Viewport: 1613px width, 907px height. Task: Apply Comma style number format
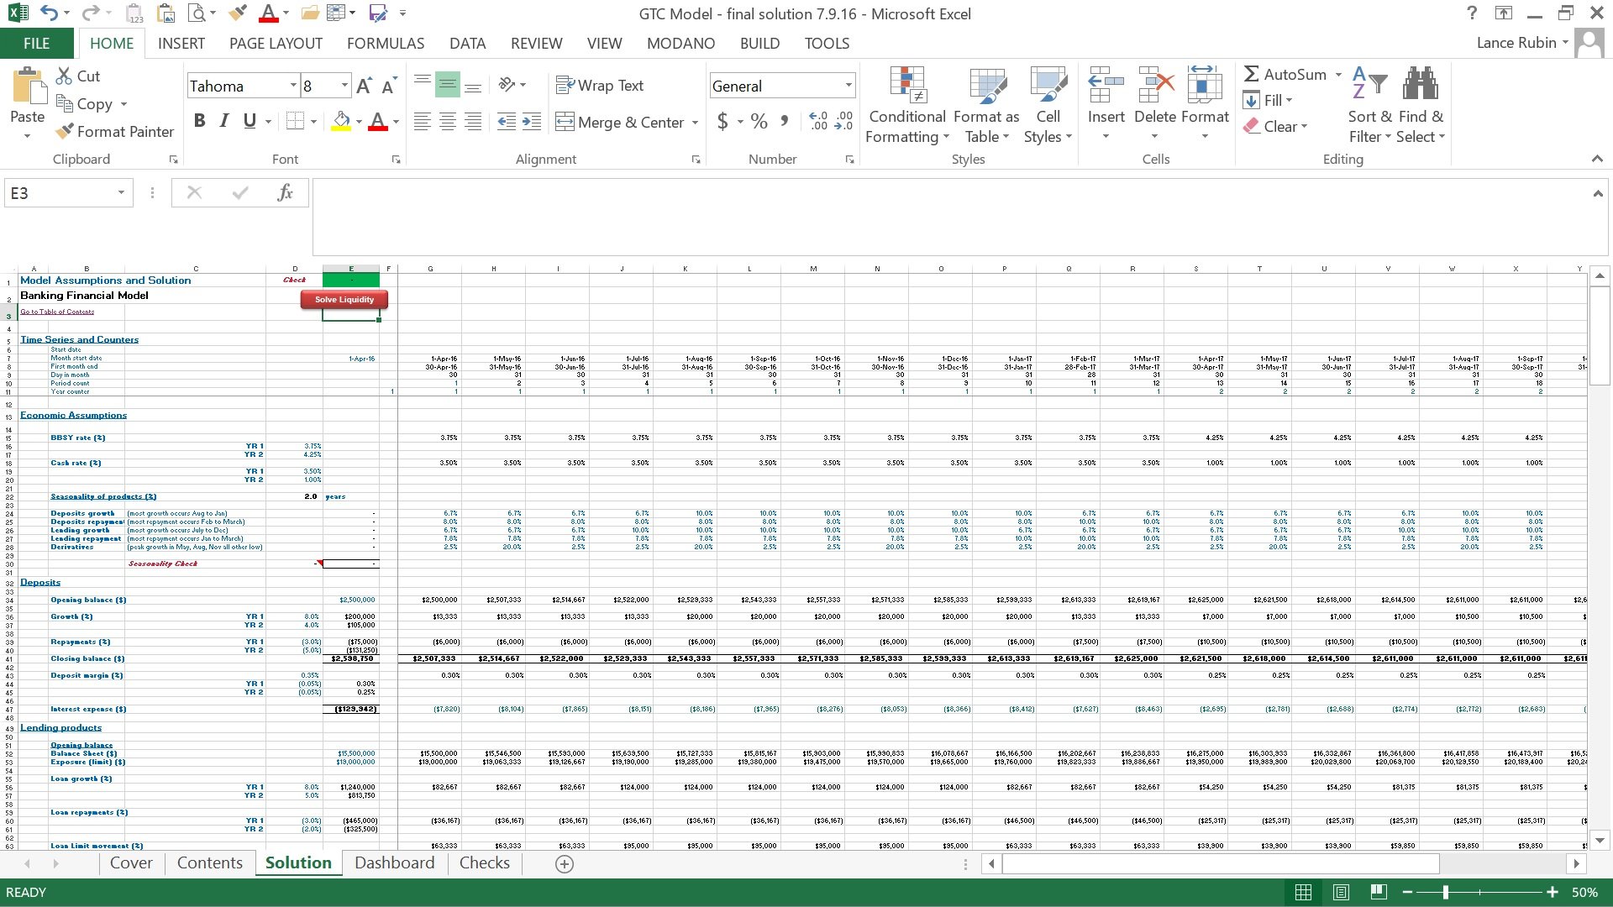click(784, 122)
